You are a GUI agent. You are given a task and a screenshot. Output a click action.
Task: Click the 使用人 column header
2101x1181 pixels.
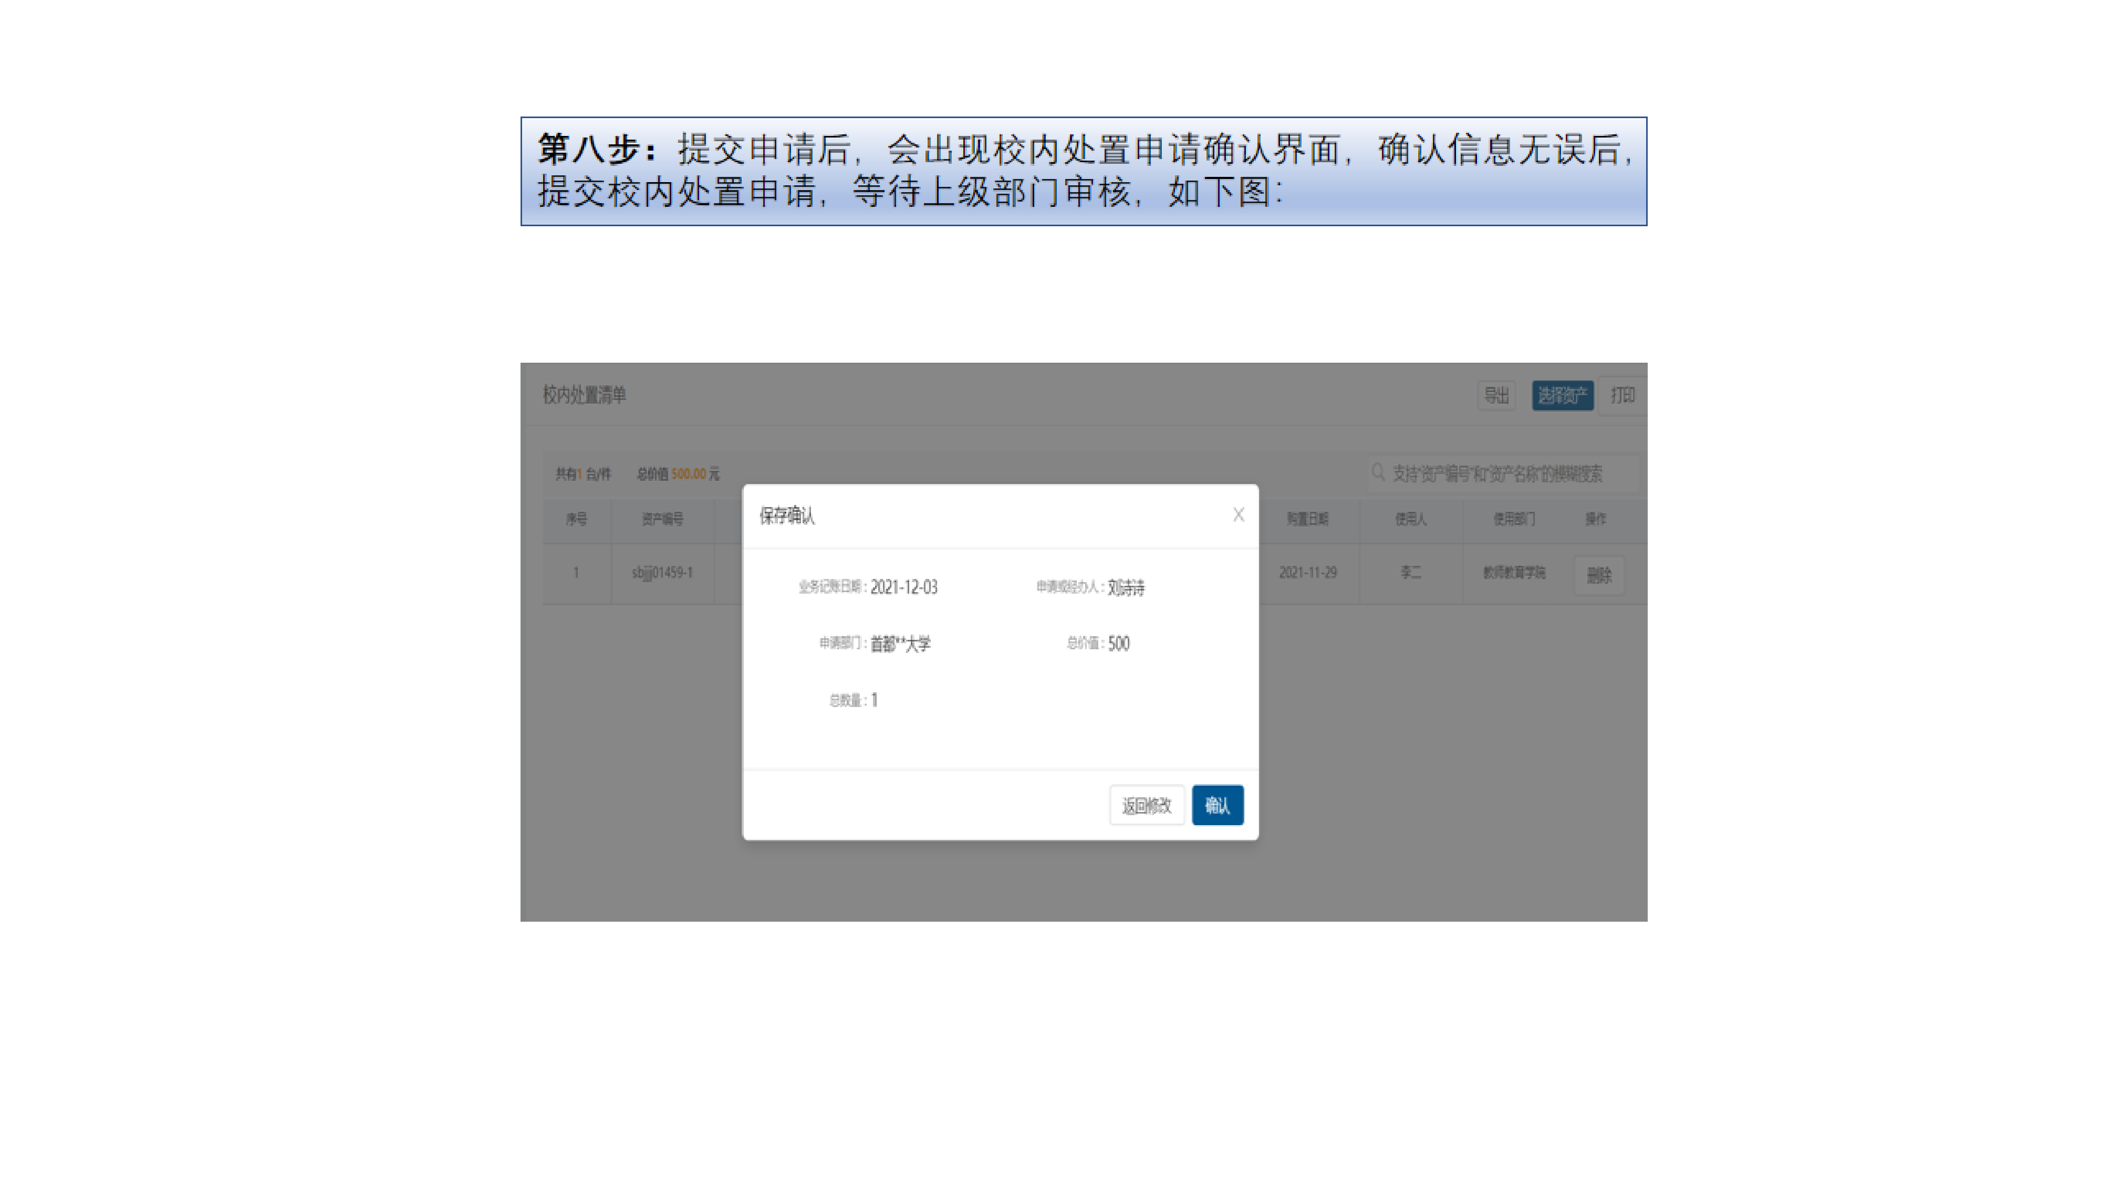[x=1410, y=519]
